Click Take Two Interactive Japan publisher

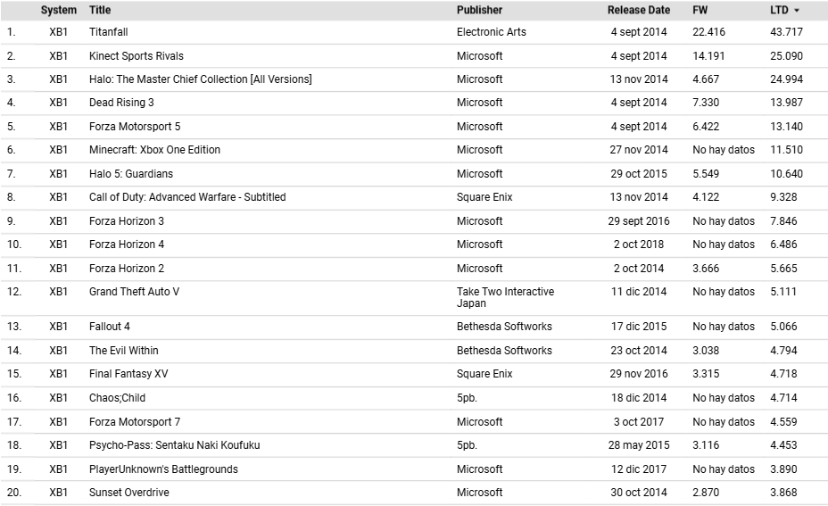click(505, 297)
